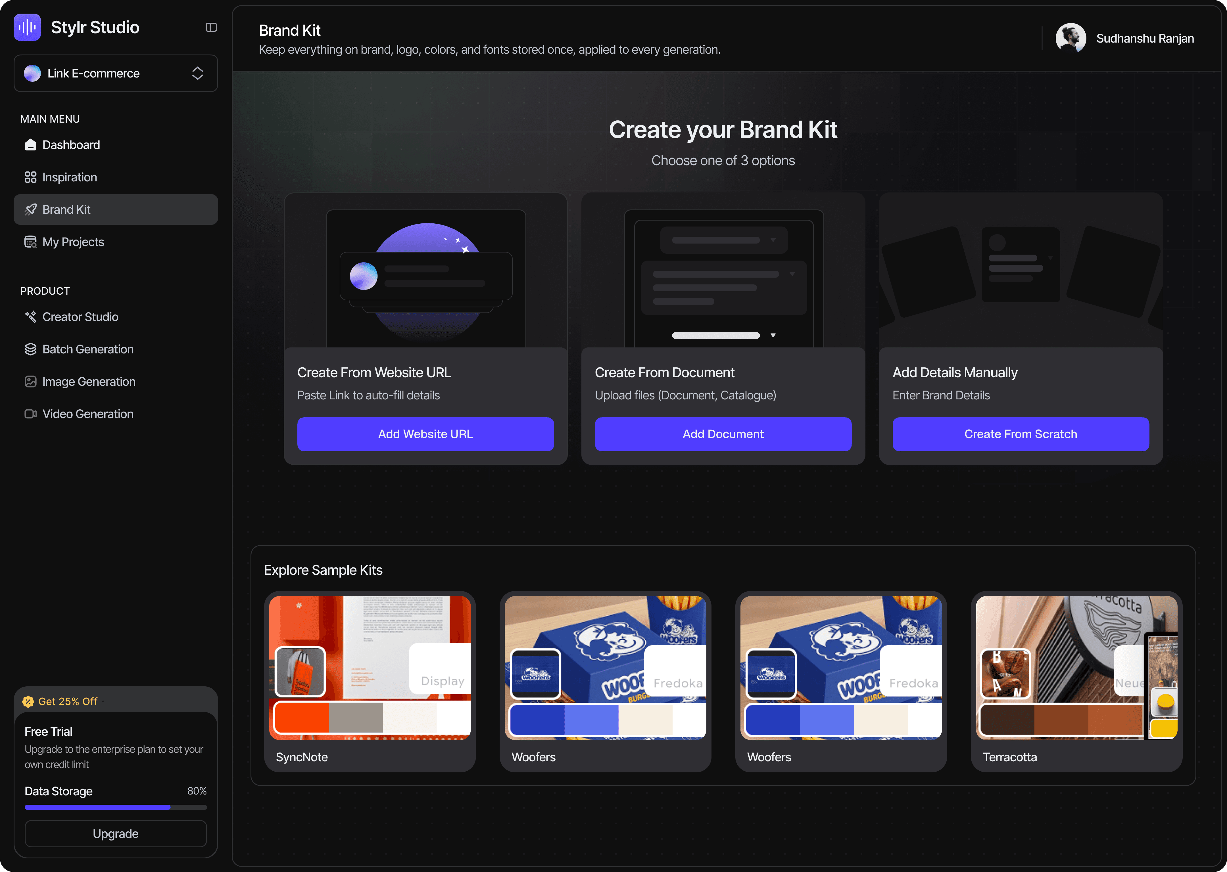Open the Inspiration menu item
The width and height of the screenshot is (1227, 872).
(116, 177)
